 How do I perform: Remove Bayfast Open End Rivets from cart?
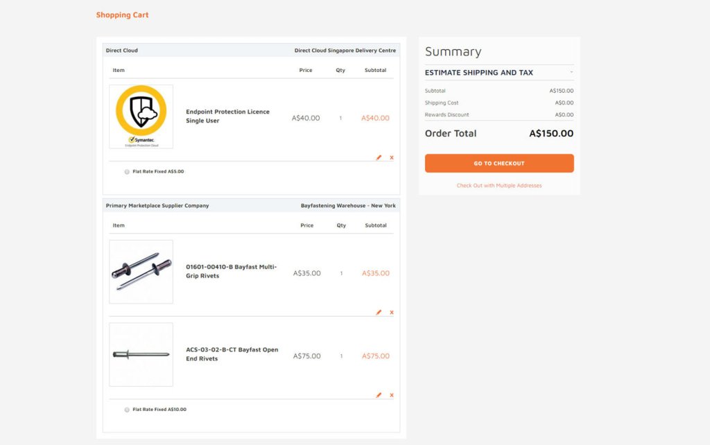pyautogui.click(x=392, y=395)
